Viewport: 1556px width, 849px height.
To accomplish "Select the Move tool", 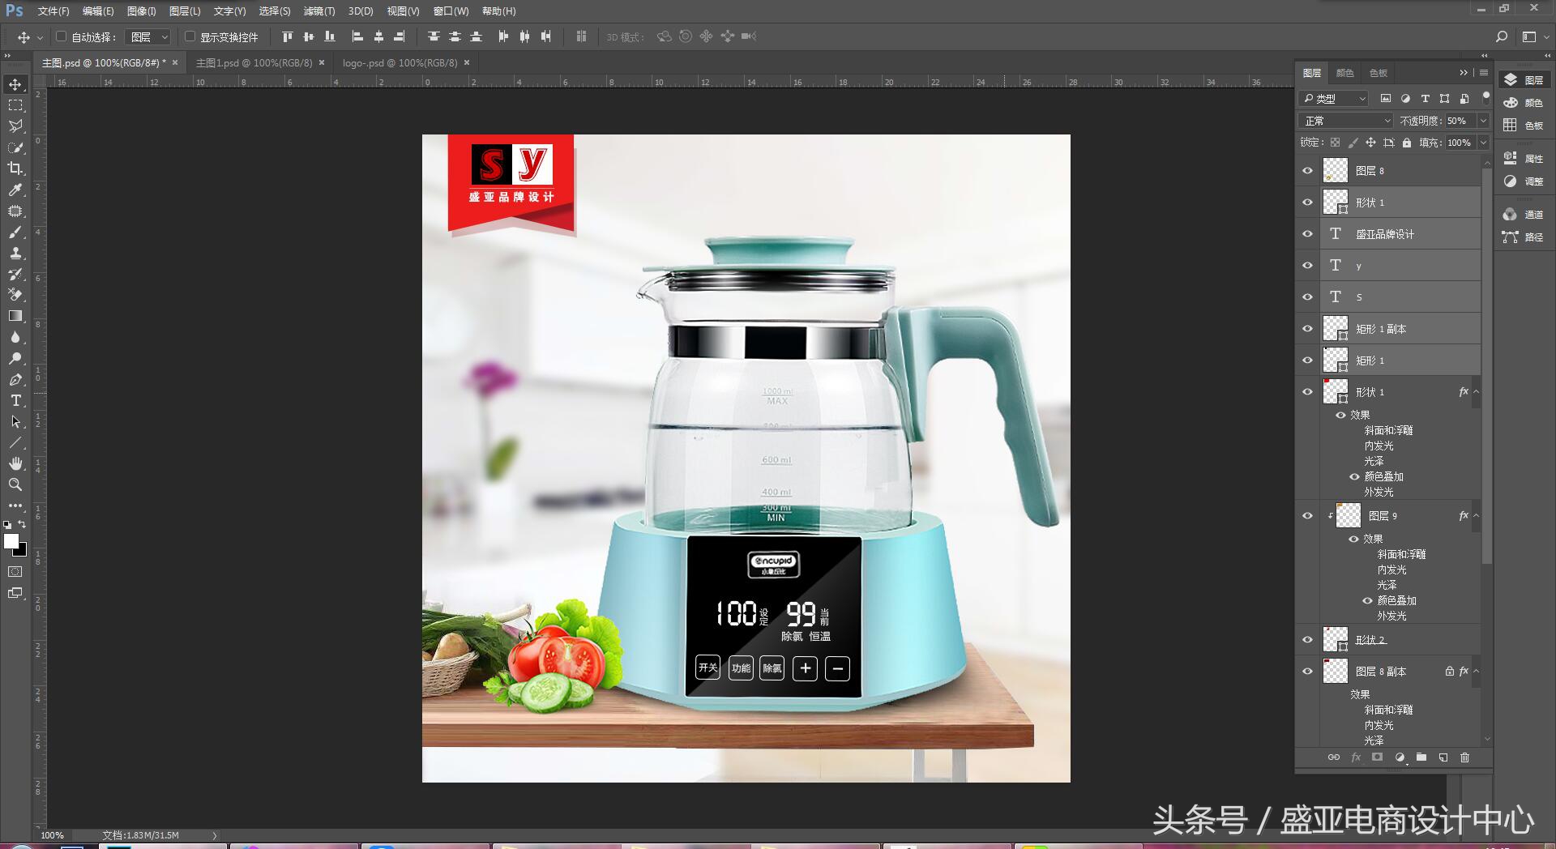I will tap(15, 83).
